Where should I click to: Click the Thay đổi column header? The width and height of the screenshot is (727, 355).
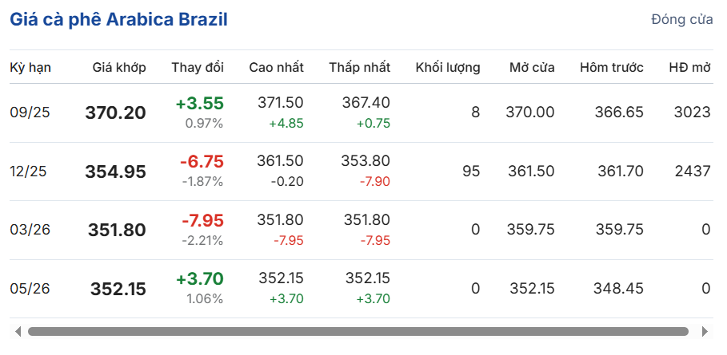(x=198, y=68)
